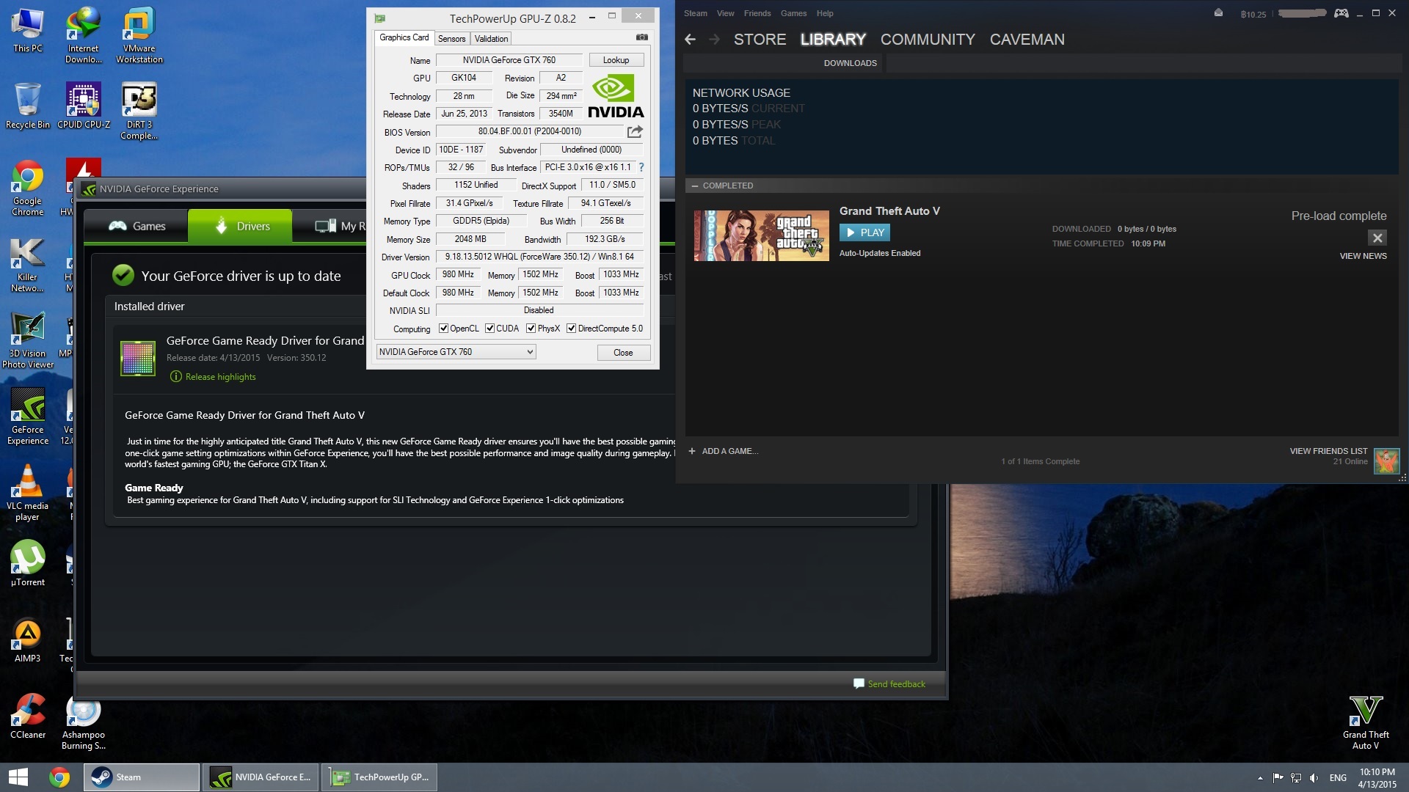
Task: Click Steam inbox notification icon
Action: click(1218, 13)
